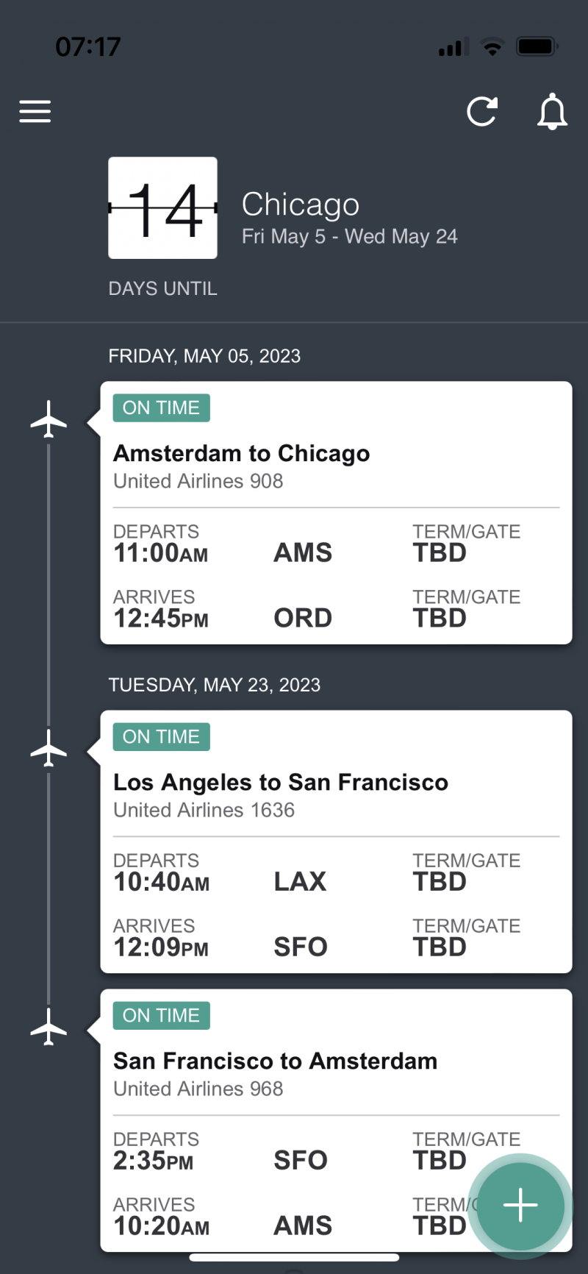
Task: Tap the airplane icon beside San Francisco flight
Action: tap(49, 1026)
